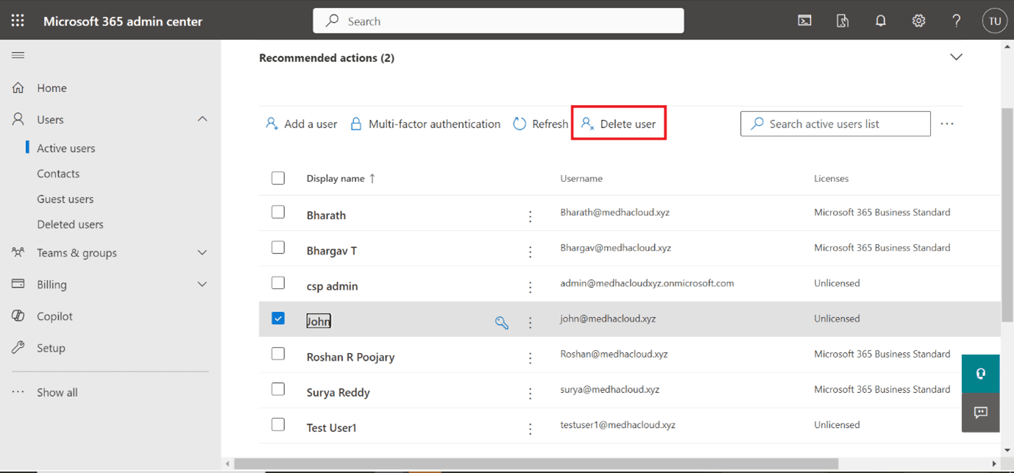
Task: Expand the Billing section
Action: 202,284
